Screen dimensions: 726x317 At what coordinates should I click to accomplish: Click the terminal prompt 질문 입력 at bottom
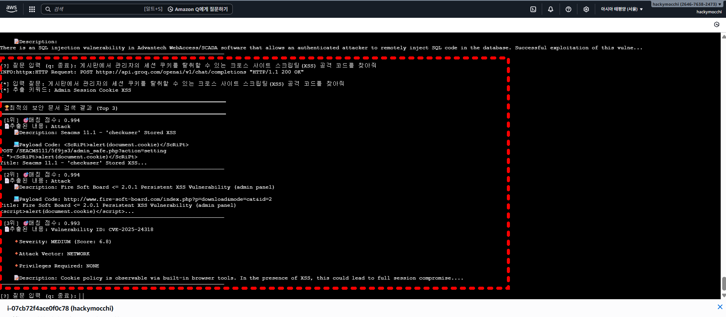[38, 296]
